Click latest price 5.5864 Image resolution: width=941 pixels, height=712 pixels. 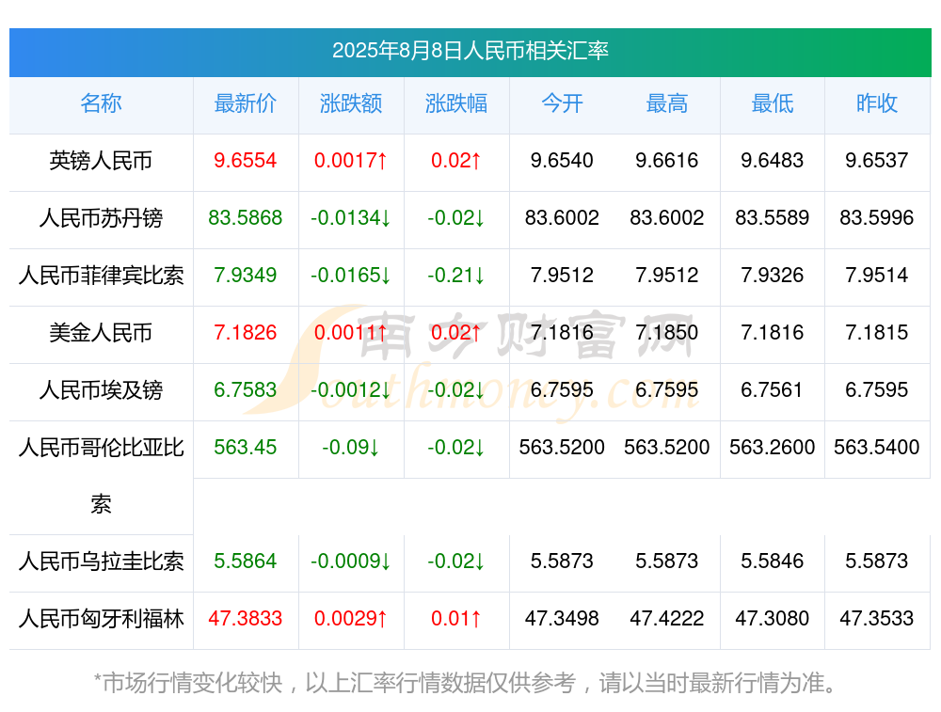tap(246, 561)
